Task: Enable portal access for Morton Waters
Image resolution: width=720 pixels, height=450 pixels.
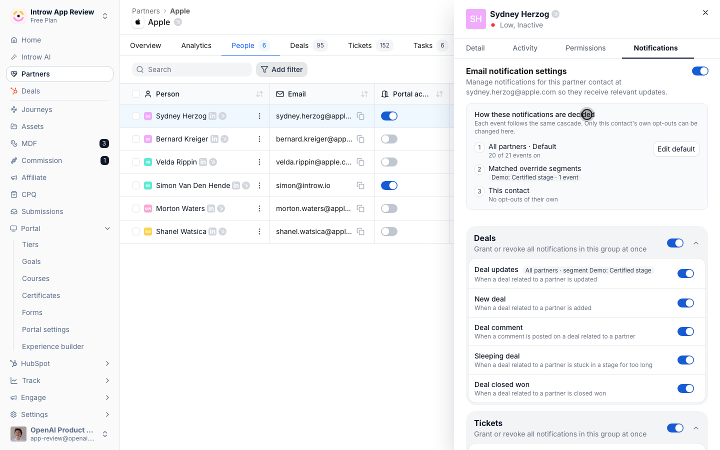Action: click(x=389, y=208)
